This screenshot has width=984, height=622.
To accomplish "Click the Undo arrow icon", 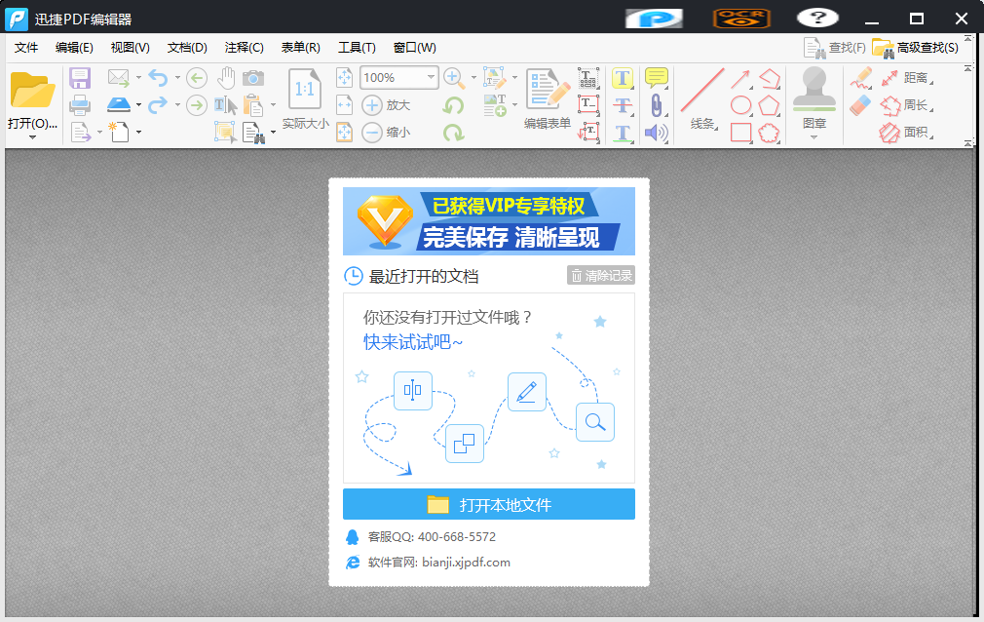I will click(158, 78).
